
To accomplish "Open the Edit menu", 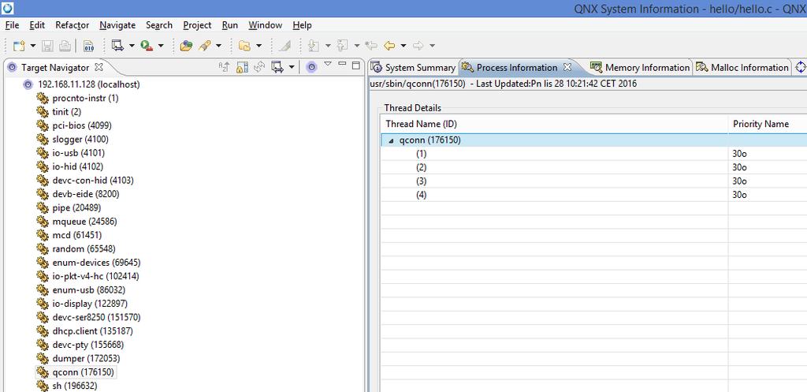I will point(37,24).
